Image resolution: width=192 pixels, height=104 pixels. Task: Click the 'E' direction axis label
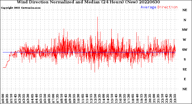(x=185, y=79)
